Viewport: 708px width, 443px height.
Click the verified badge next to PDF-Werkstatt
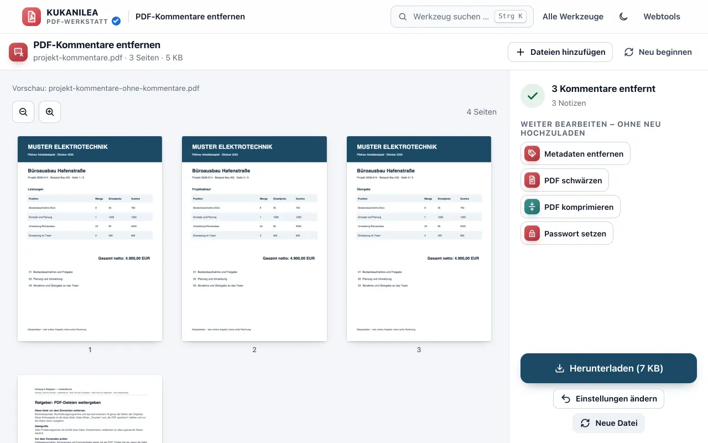[116, 21]
